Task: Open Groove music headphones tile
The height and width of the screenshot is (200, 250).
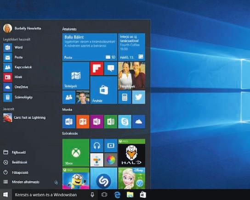Action: tap(97, 145)
